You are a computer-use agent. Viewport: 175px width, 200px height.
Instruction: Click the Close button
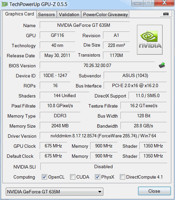click(x=154, y=191)
